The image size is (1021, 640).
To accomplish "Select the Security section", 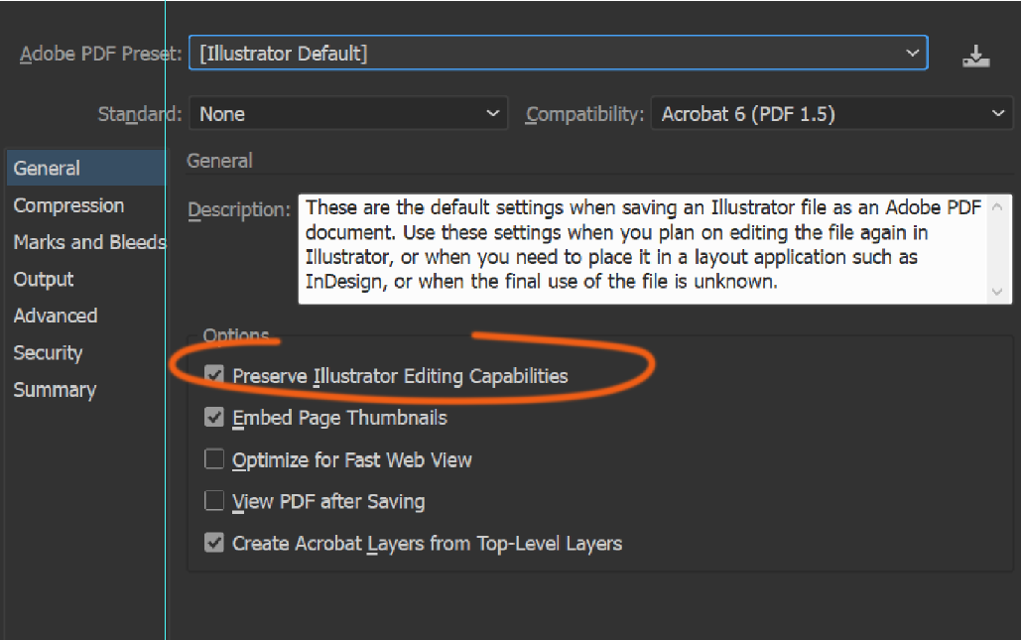I will pyautogui.click(x=49, y=353).
